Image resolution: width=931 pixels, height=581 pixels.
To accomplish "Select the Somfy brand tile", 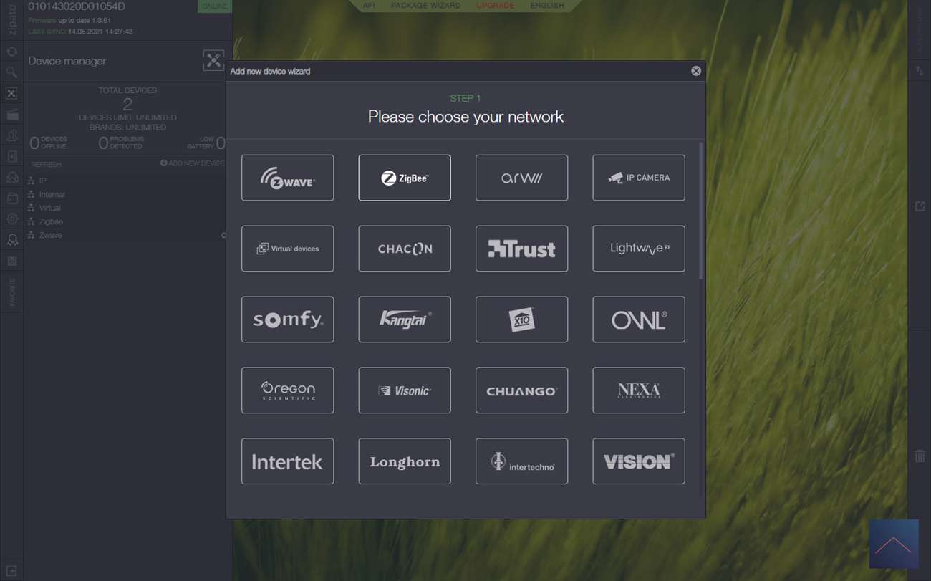I will click(x=287, y=320).
